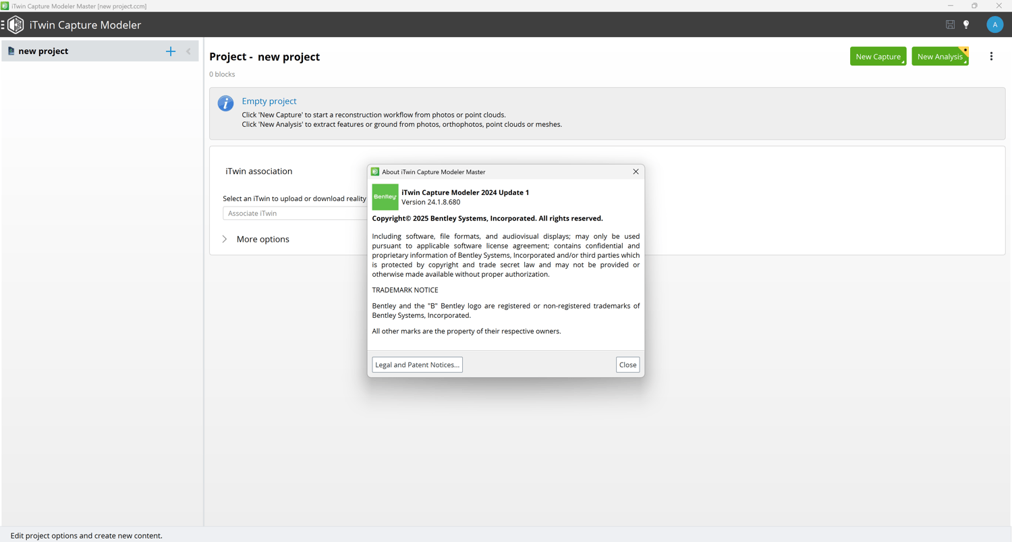Open the user account avatar
The width and height of the screenshot is (1012, 542).
click(994, 25)
